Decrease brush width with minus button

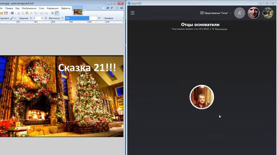(31, 18)
